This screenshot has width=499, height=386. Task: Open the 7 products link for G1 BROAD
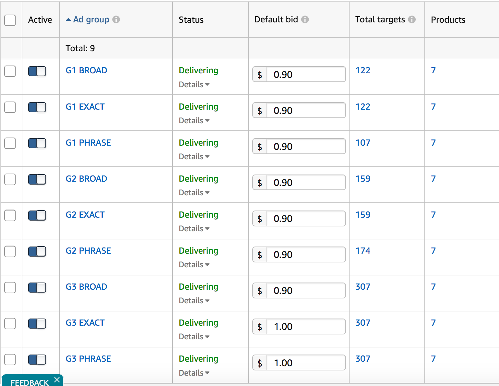[x=434, y=70]
